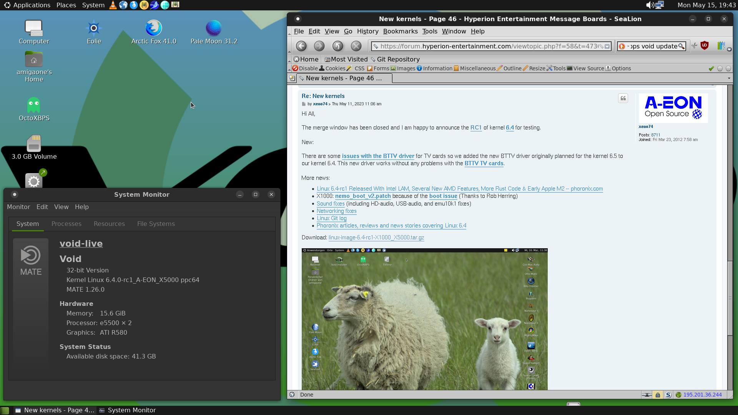This screenshot has height=415, width=738.
Task: Go forward with the SeaLion Forward arrow
Action: pyautogui.click(x=319, y=46)
